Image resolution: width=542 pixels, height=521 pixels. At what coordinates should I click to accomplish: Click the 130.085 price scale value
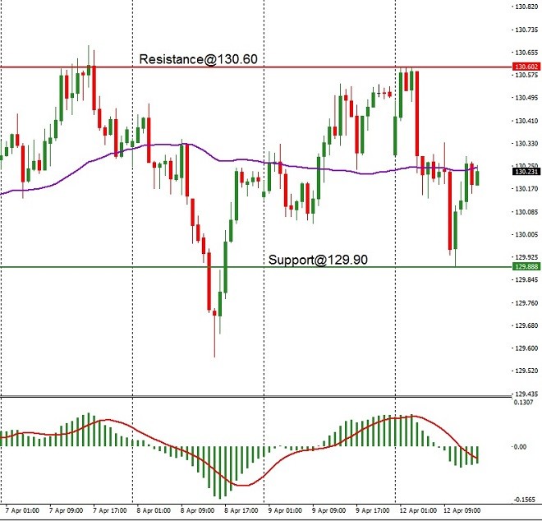pos(526,212)
